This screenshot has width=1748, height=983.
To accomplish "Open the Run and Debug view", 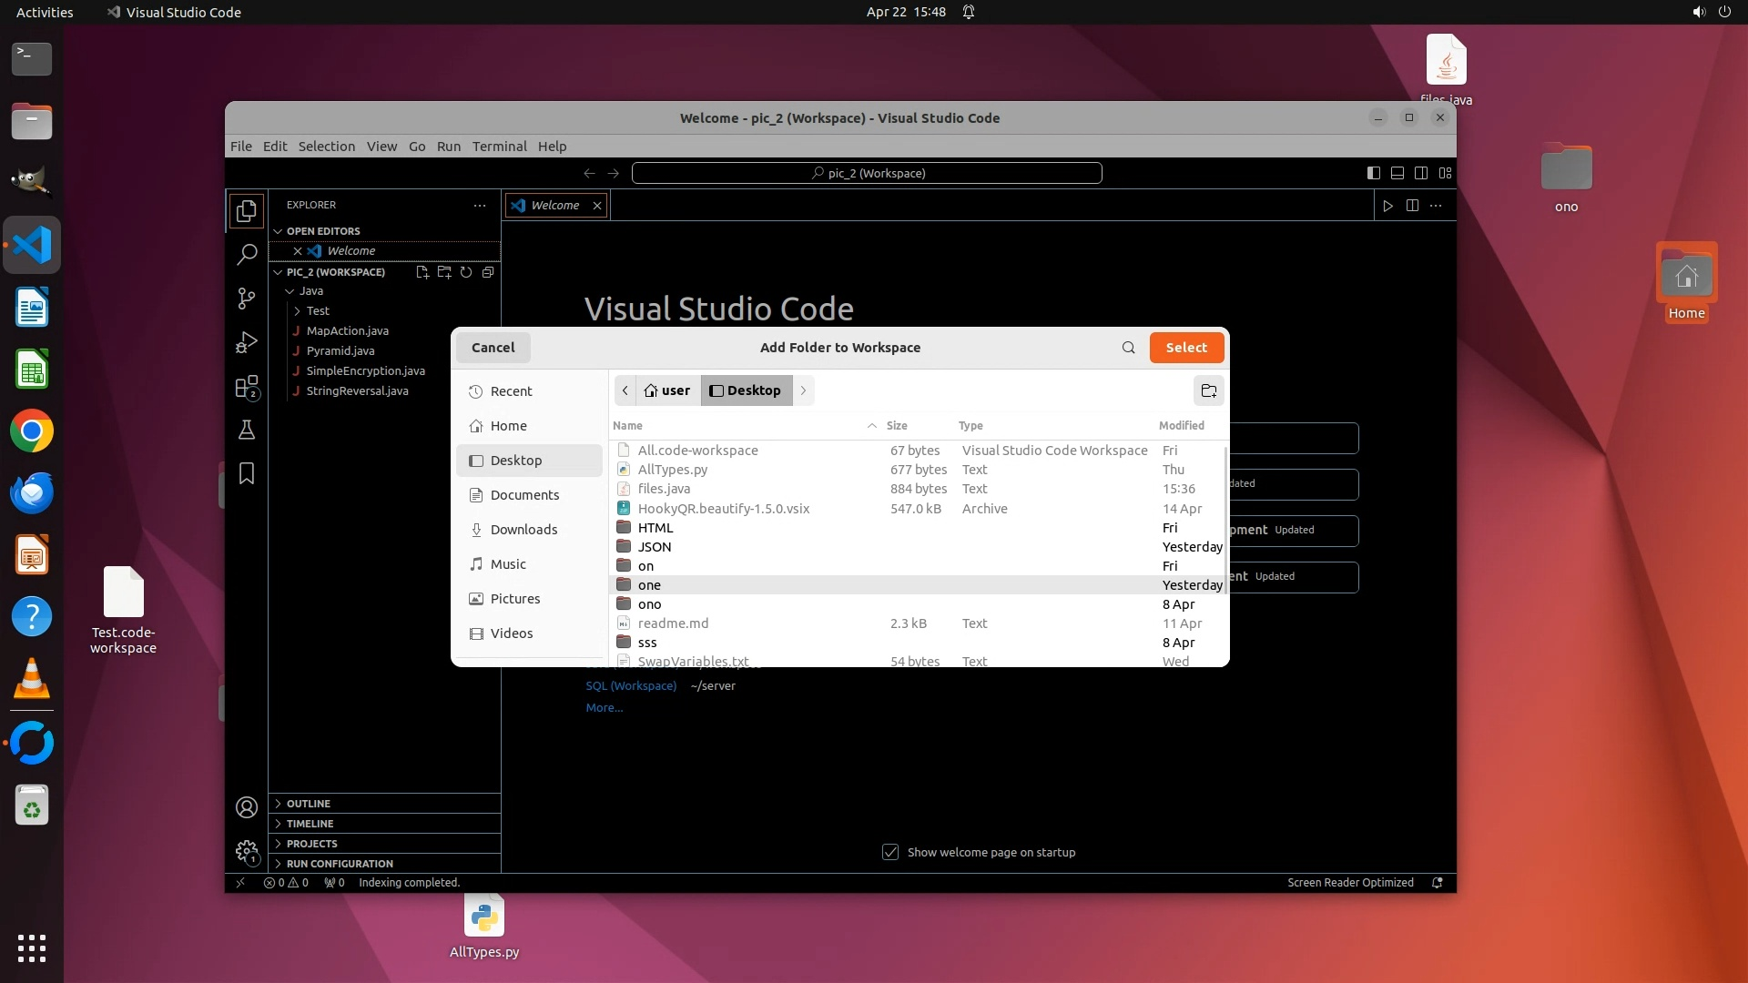I will pyautogui.click(x=246, y=342).
